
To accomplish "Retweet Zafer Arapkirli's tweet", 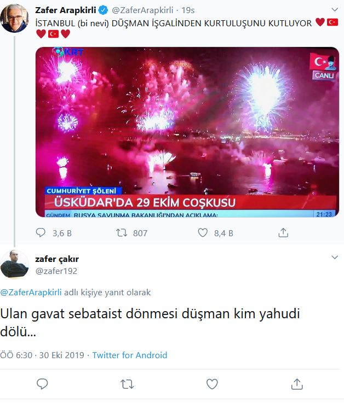I will click(121, 233).
